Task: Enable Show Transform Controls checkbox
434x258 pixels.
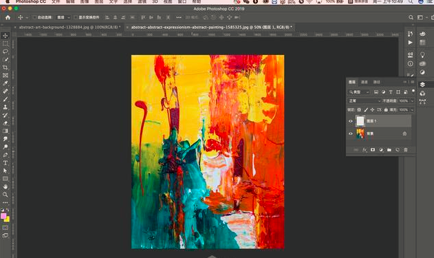Action: pos(75,17)
